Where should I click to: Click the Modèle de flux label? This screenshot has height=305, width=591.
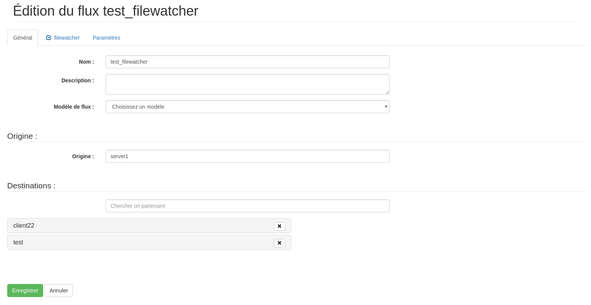[x=74, y=107]
